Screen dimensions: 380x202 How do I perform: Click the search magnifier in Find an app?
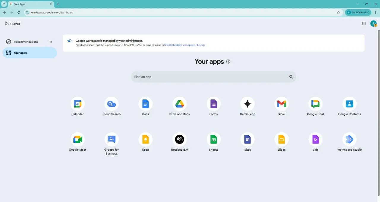pos(291,77)
